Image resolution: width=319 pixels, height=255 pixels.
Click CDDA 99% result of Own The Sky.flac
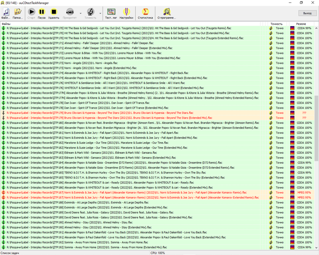[304, 173]
